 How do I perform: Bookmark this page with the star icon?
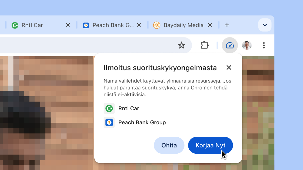(x=182, y=45)
